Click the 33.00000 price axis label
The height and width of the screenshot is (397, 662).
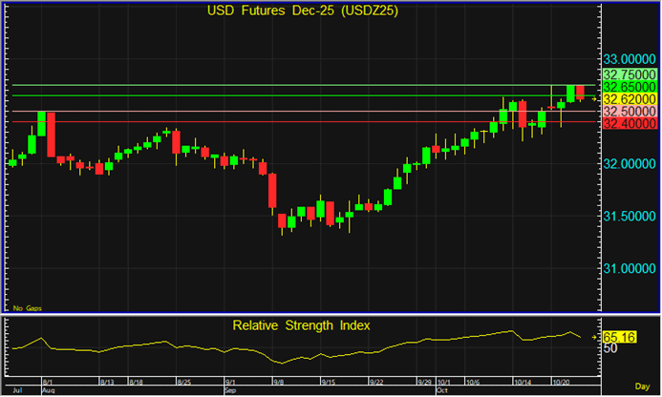[629, 59]
